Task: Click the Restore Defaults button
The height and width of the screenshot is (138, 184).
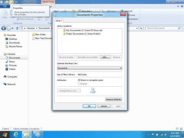Action: 114,99
